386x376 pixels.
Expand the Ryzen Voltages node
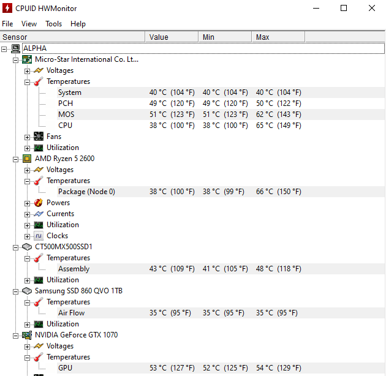[27, 170]
